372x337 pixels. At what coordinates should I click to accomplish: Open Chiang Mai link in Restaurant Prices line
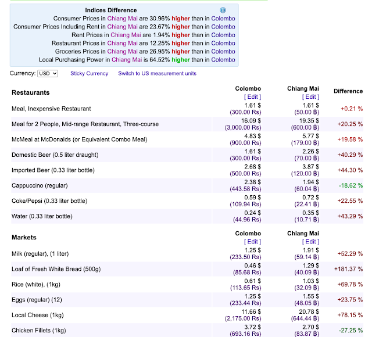122,44
